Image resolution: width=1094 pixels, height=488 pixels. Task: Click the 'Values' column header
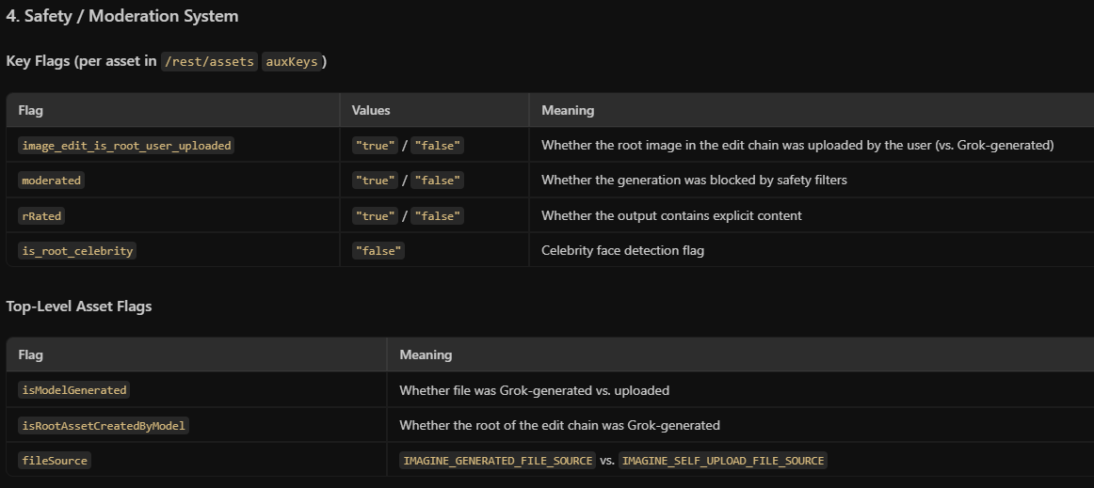(371, 110)
